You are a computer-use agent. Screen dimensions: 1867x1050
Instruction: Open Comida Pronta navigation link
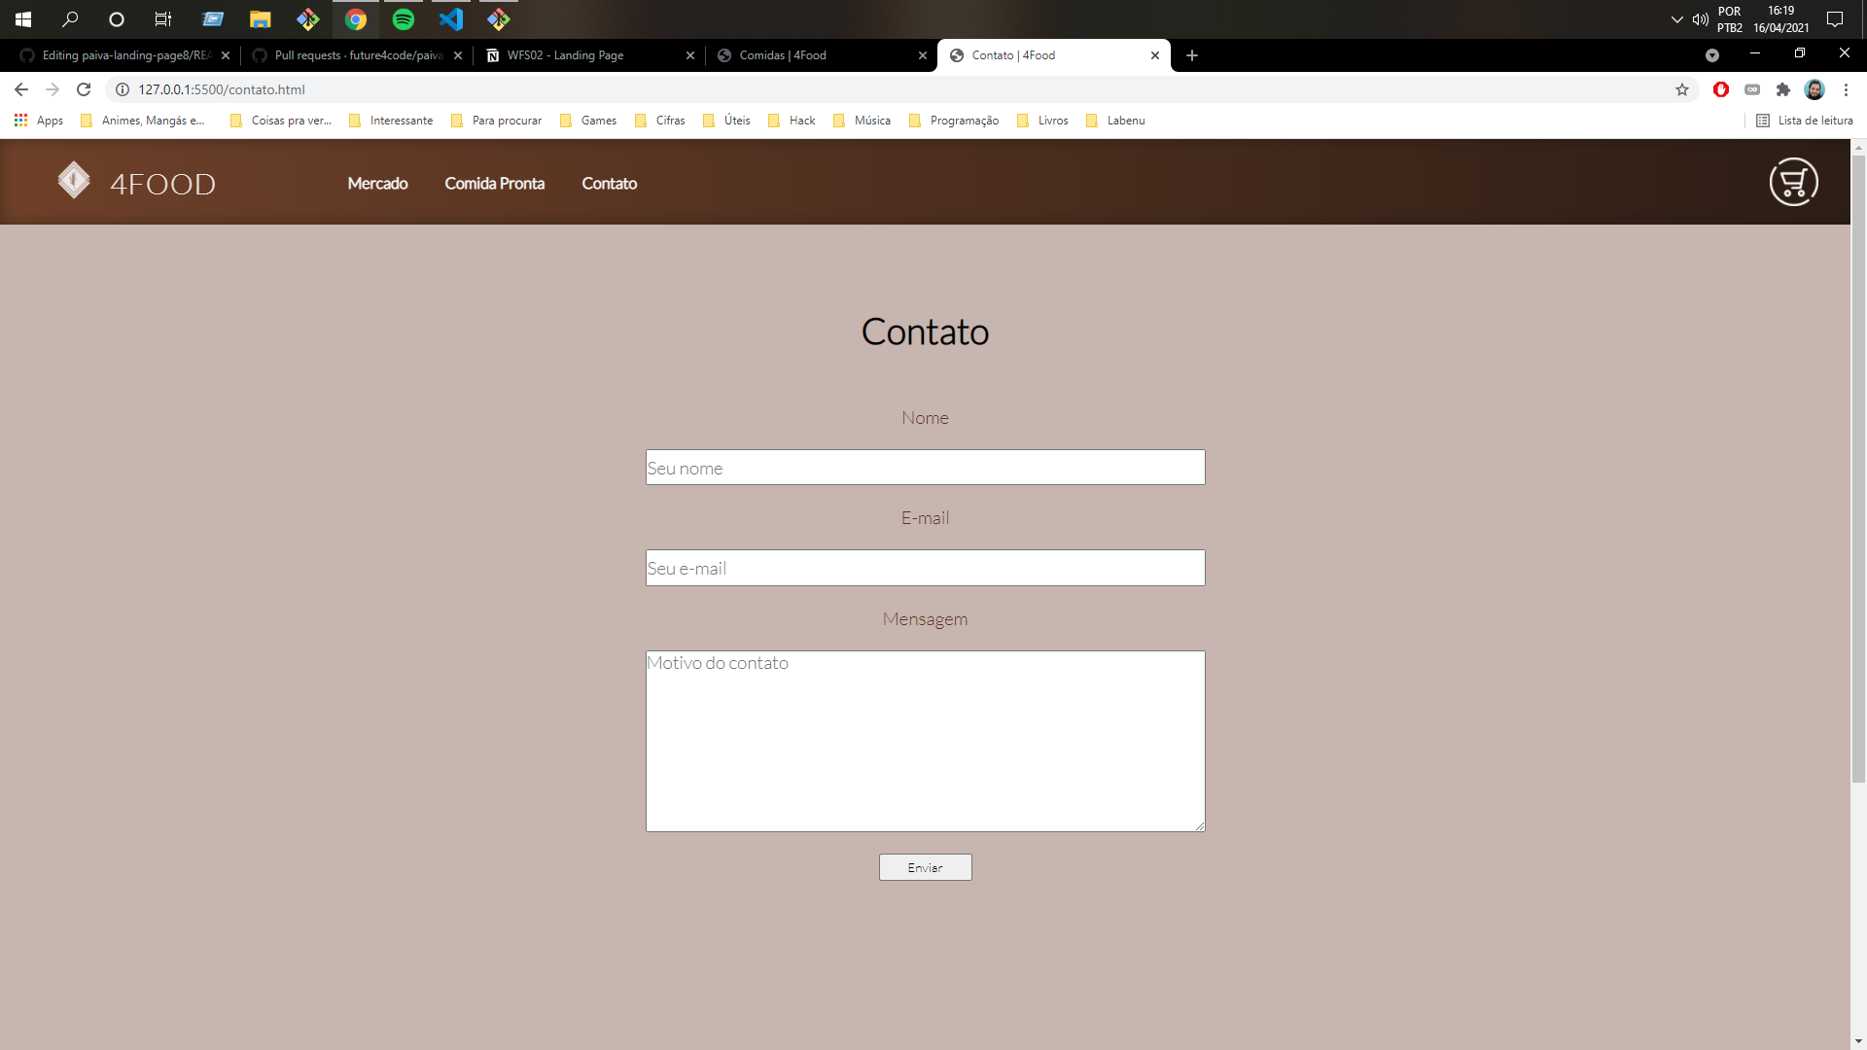494,184
